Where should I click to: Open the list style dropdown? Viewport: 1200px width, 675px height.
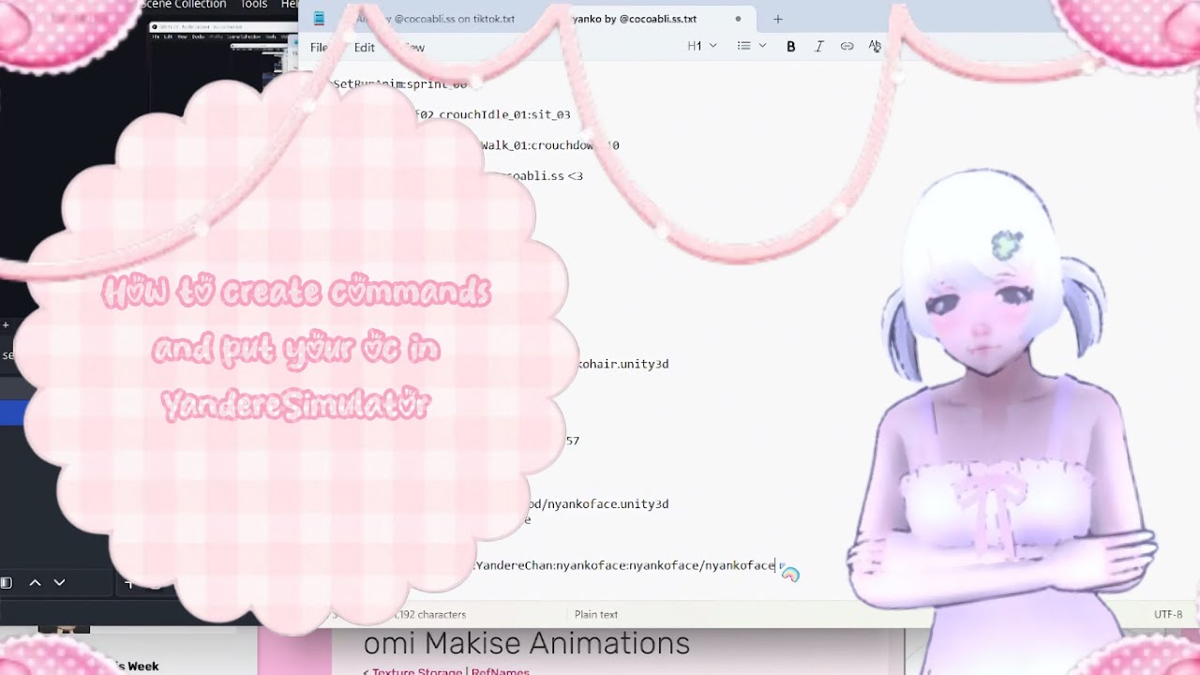[x=751, y=46]
